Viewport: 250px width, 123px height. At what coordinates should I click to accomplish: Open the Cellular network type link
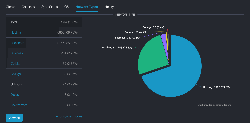(x=15, y=64)
